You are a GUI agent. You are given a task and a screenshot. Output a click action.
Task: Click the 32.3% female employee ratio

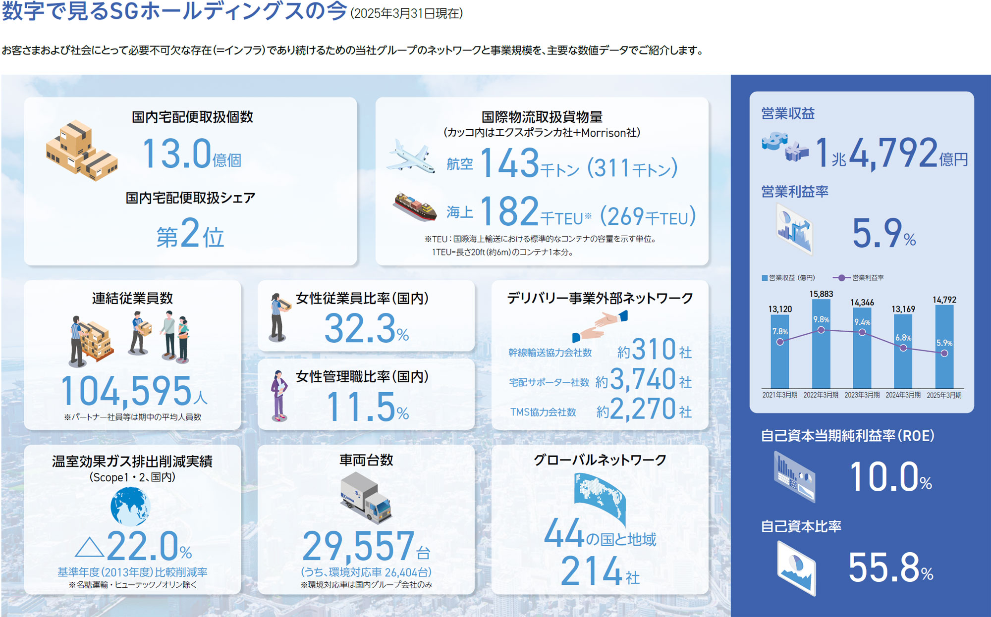pyautogui.click(x=367, y=329)
